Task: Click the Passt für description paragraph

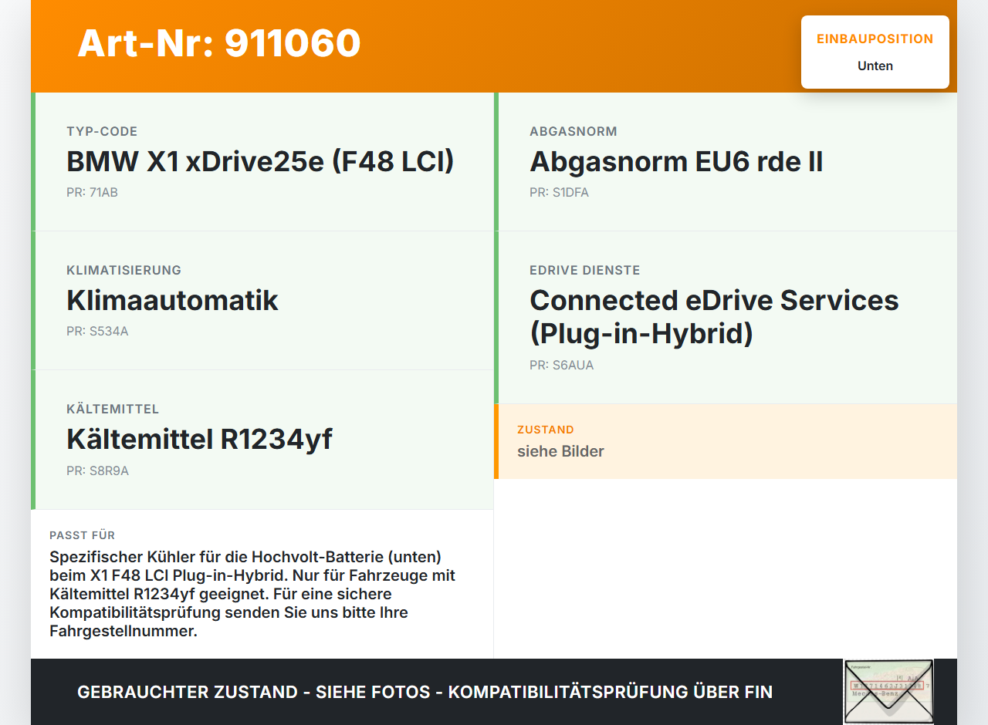Action: coord(252,594)
